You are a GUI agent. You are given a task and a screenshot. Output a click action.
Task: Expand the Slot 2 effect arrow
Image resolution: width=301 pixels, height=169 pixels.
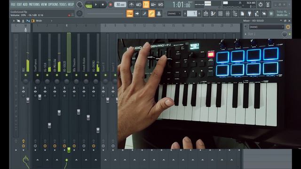[246, 34]
